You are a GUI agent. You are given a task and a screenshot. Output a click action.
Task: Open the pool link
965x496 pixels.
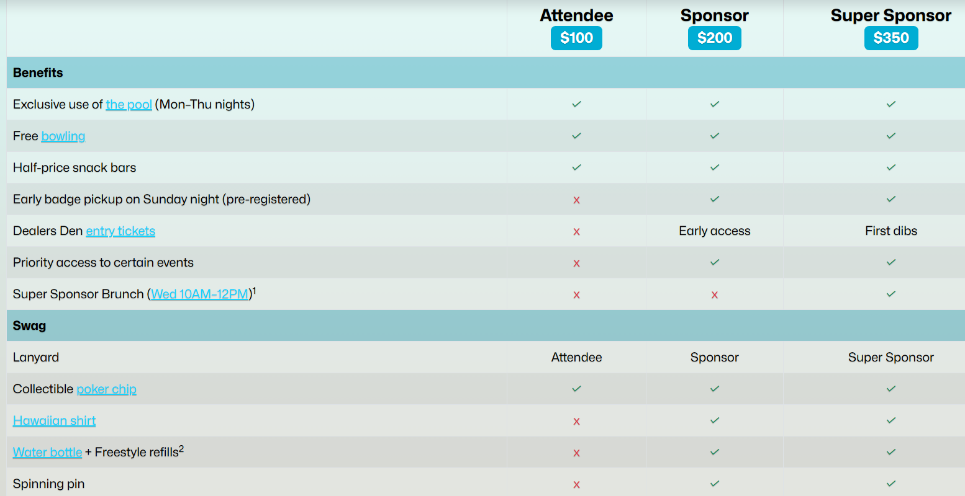129,105
